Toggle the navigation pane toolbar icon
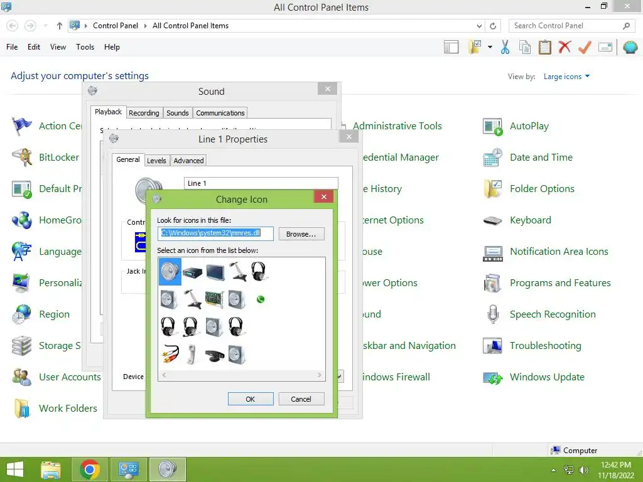Screen dimensions: 643x482 (451, 47)
